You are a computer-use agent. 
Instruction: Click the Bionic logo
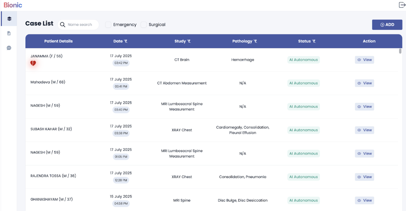[x=13, y=5]
